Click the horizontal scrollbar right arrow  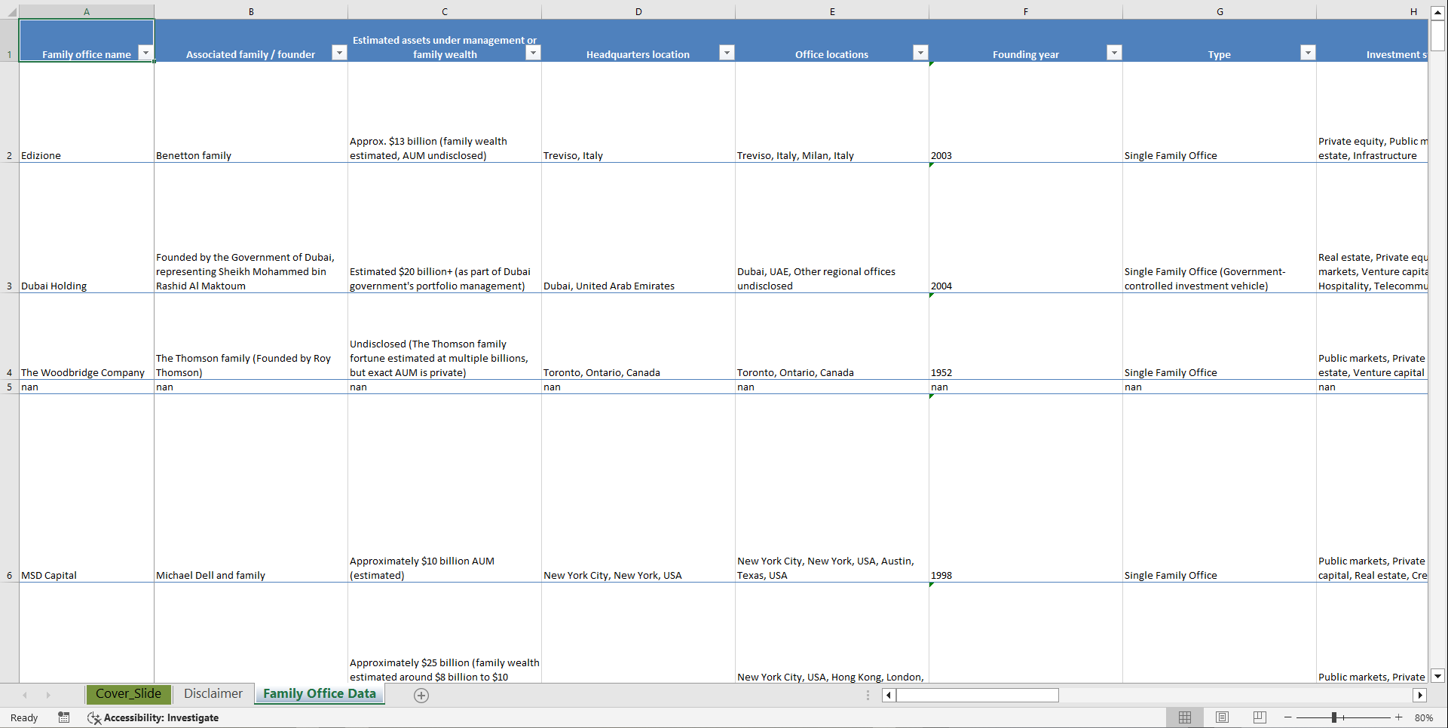1420,696
